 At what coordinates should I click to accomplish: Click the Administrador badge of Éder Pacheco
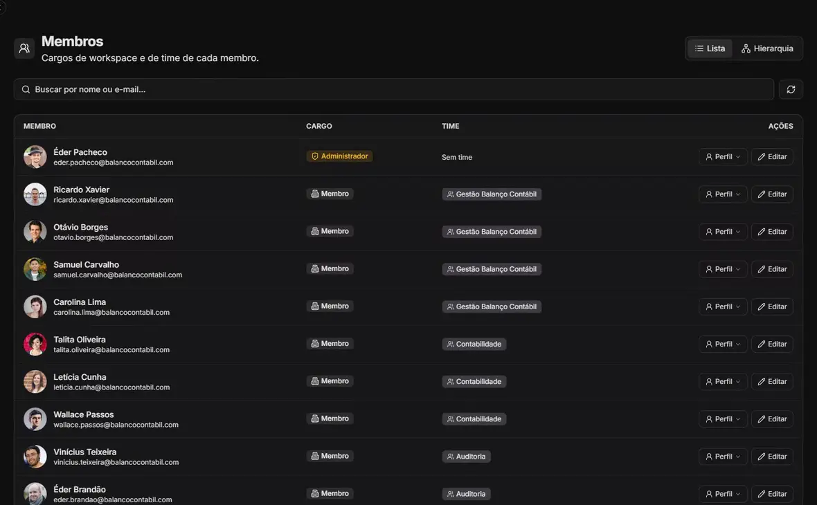339,156
